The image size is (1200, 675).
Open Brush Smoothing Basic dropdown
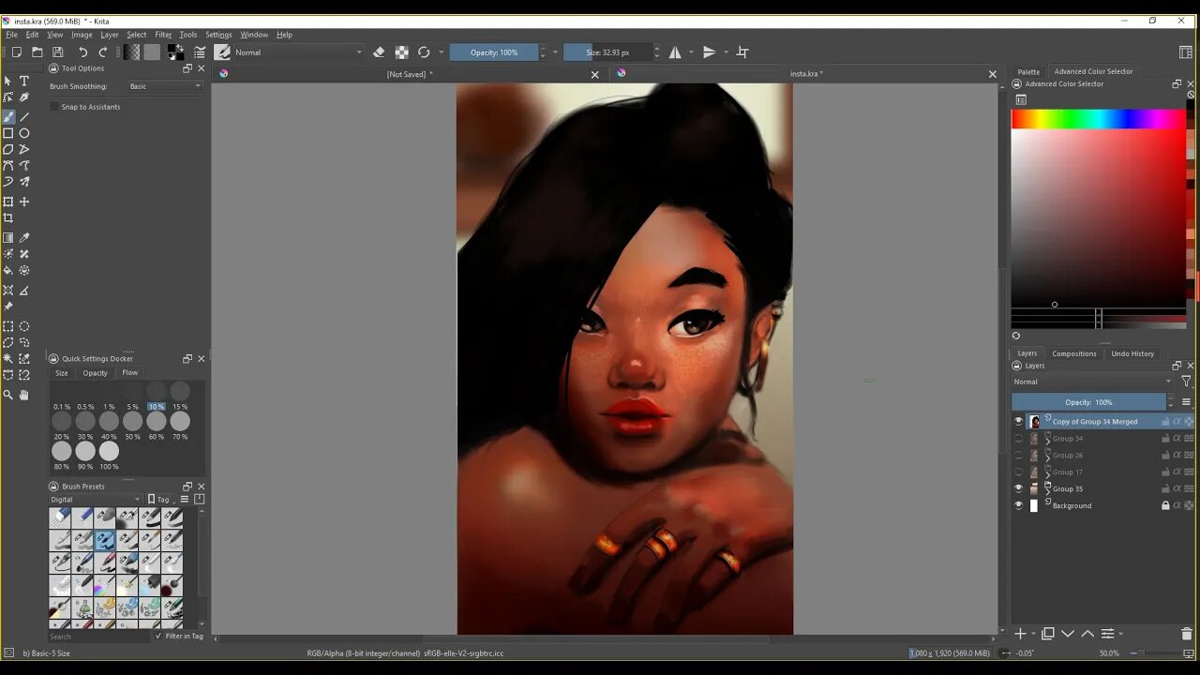click(165, 86)
